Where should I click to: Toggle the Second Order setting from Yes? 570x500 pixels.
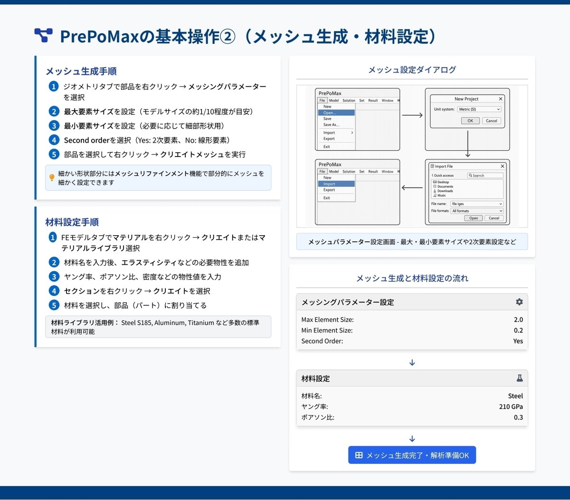click(x=517, y=341)
